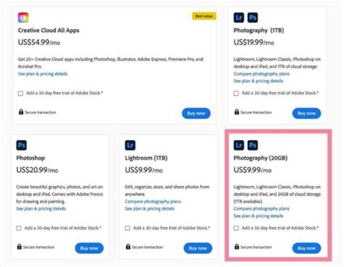Follow Compare photography plans link in Photography (1TB)

261,74
